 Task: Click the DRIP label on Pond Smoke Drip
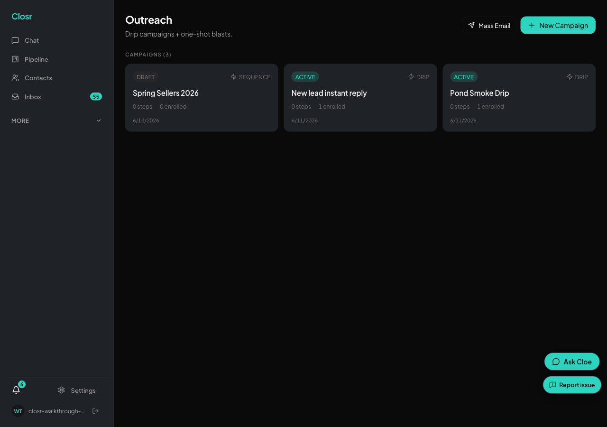(x=581, y=77)
